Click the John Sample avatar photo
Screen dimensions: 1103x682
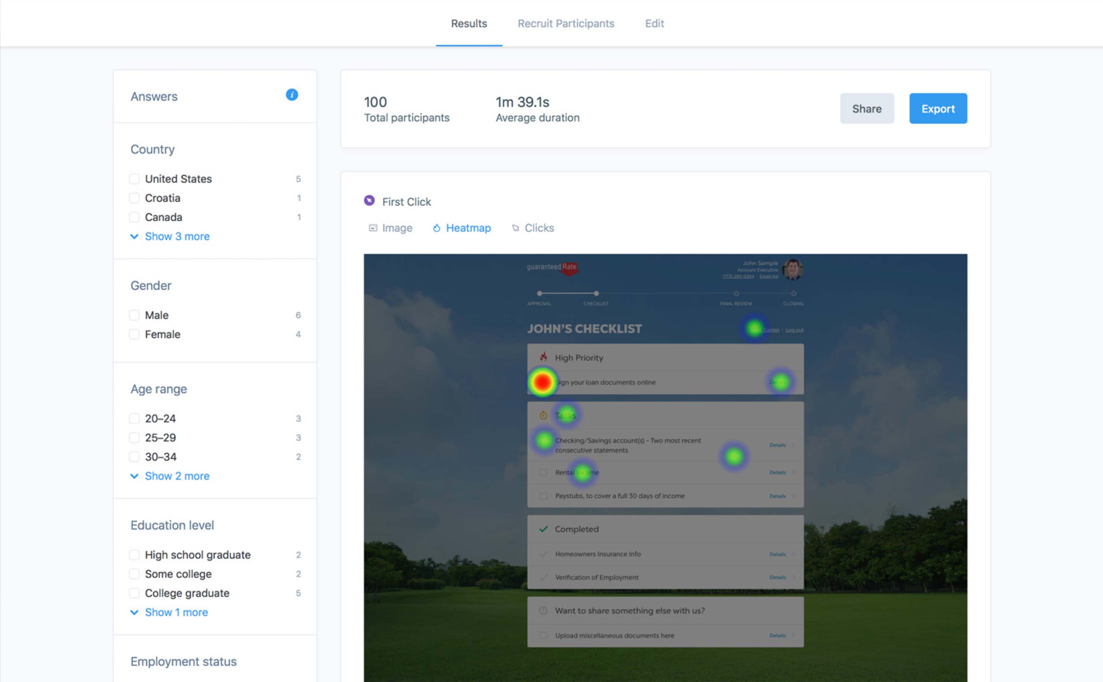point(793,270)
